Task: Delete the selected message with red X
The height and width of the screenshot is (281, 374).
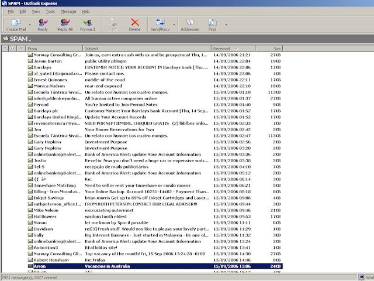Action: tap(135, 25)
